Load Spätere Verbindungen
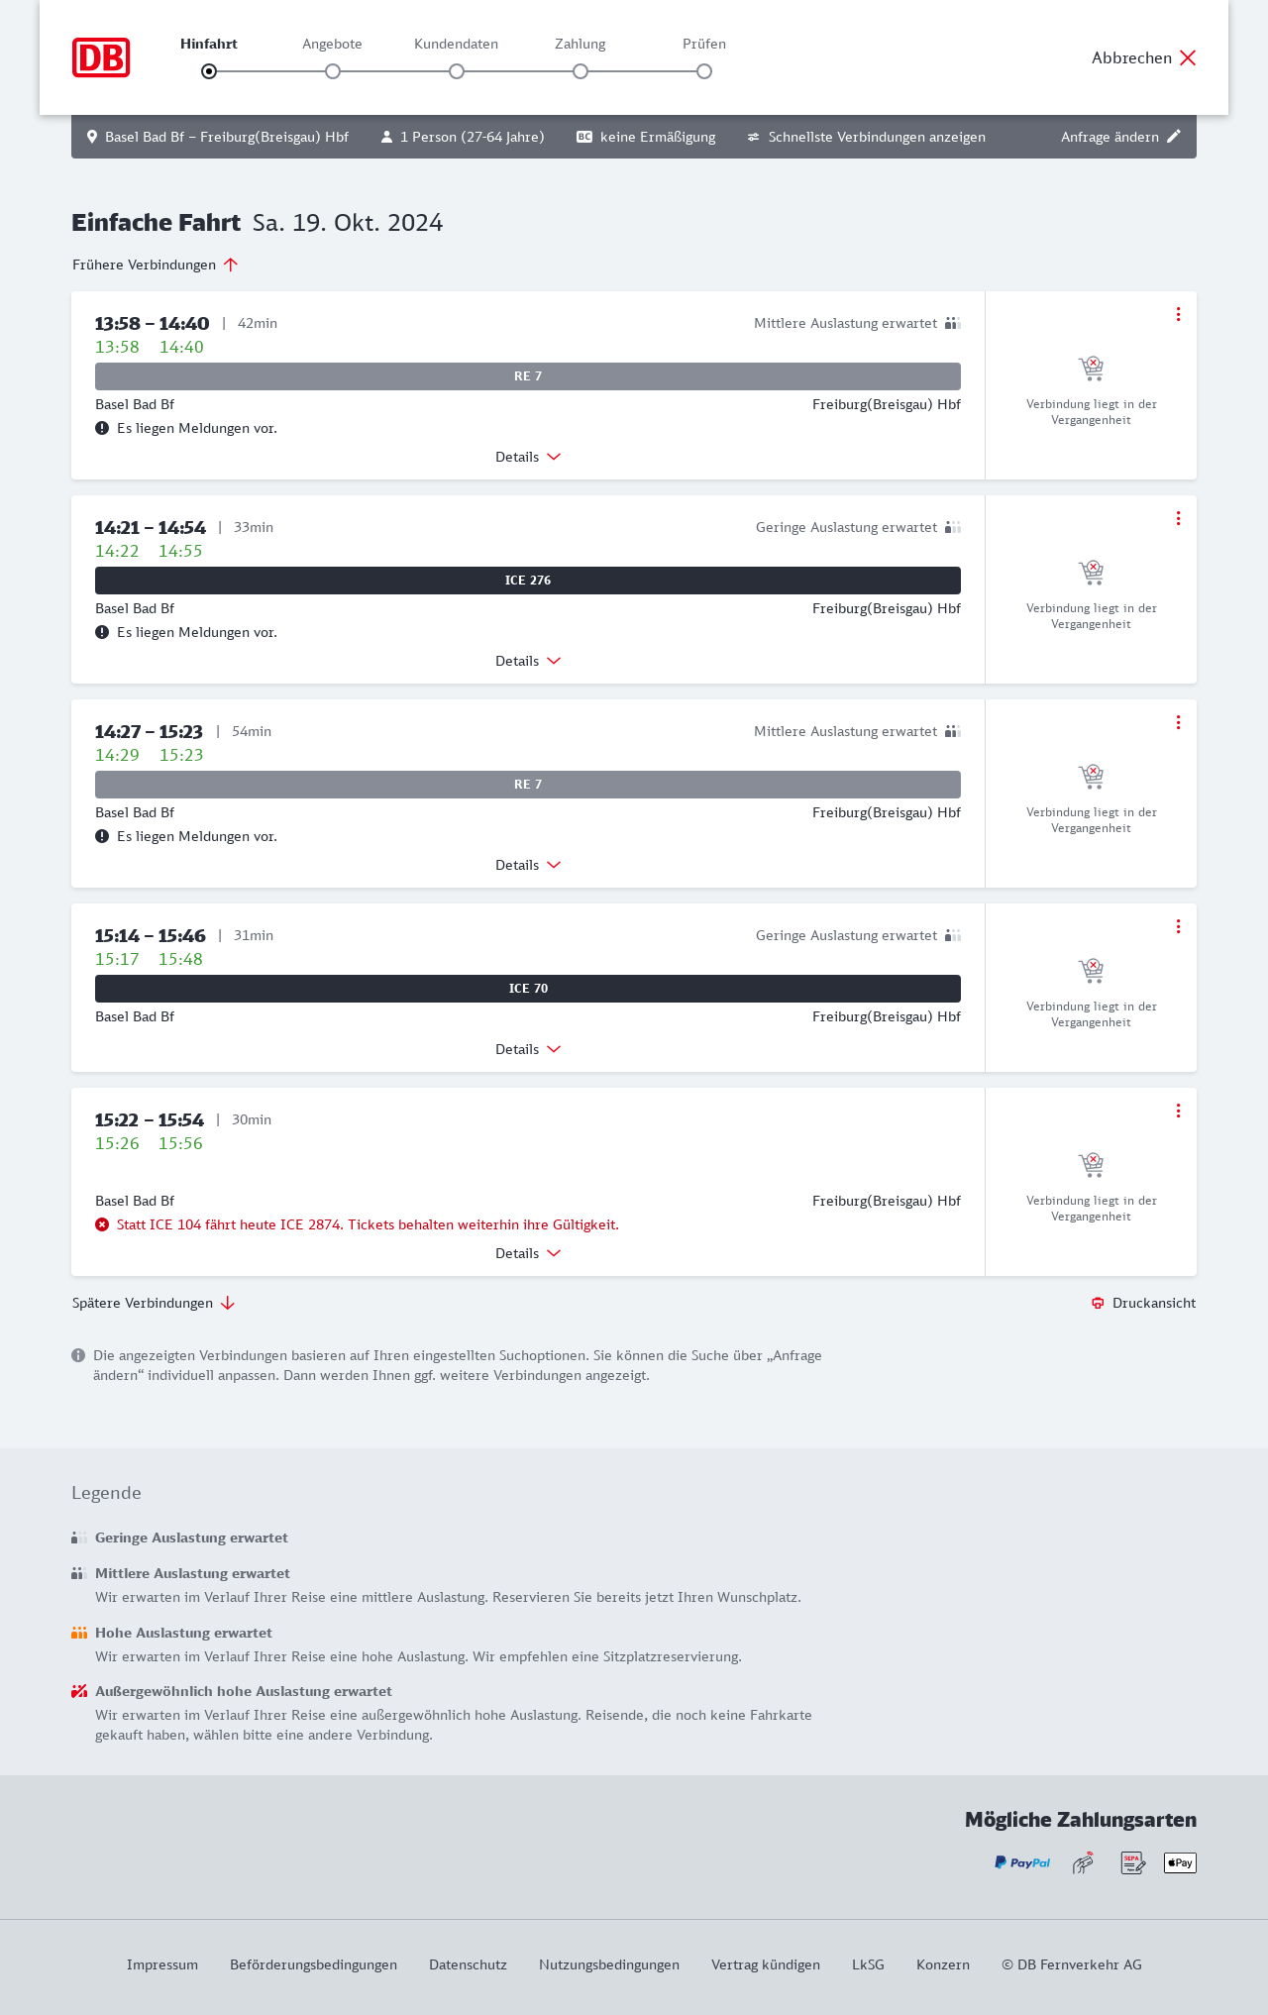 154,1303
